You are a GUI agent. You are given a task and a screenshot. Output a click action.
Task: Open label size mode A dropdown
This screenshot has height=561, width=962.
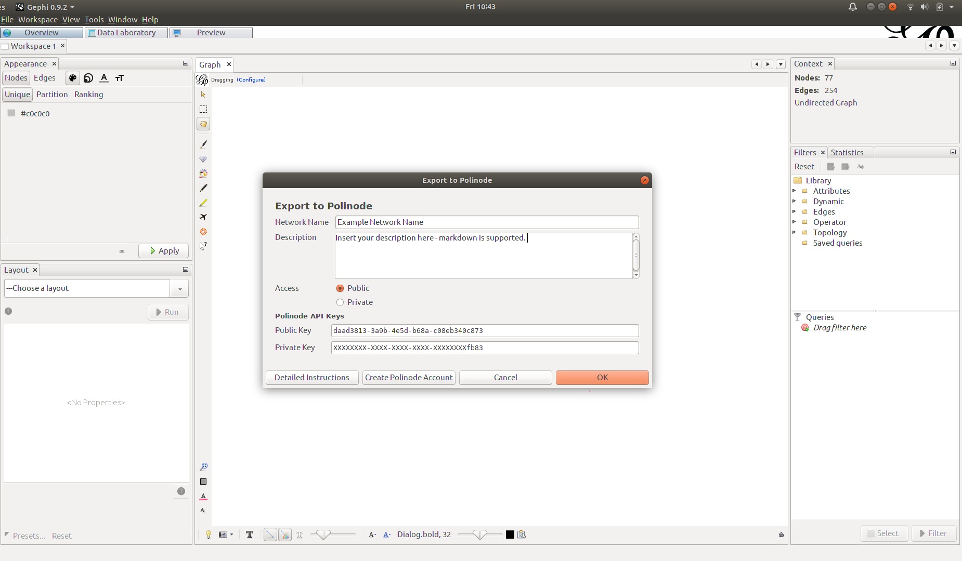coord(372,535)
